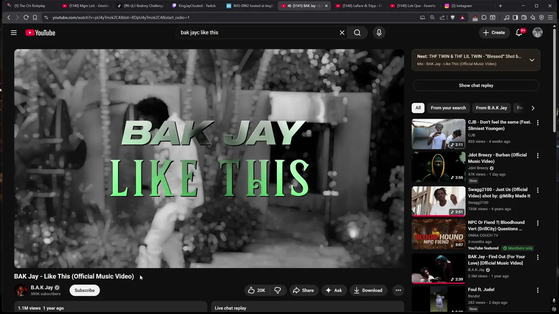Open options for NPC Or Fiend row
The width and height of the screenshot is (559, 314).
click(538, 223)
